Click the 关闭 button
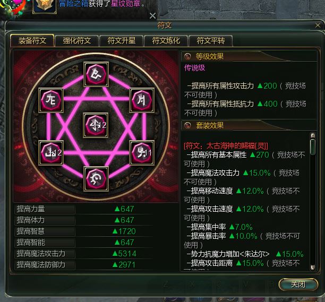 point(298,284)
